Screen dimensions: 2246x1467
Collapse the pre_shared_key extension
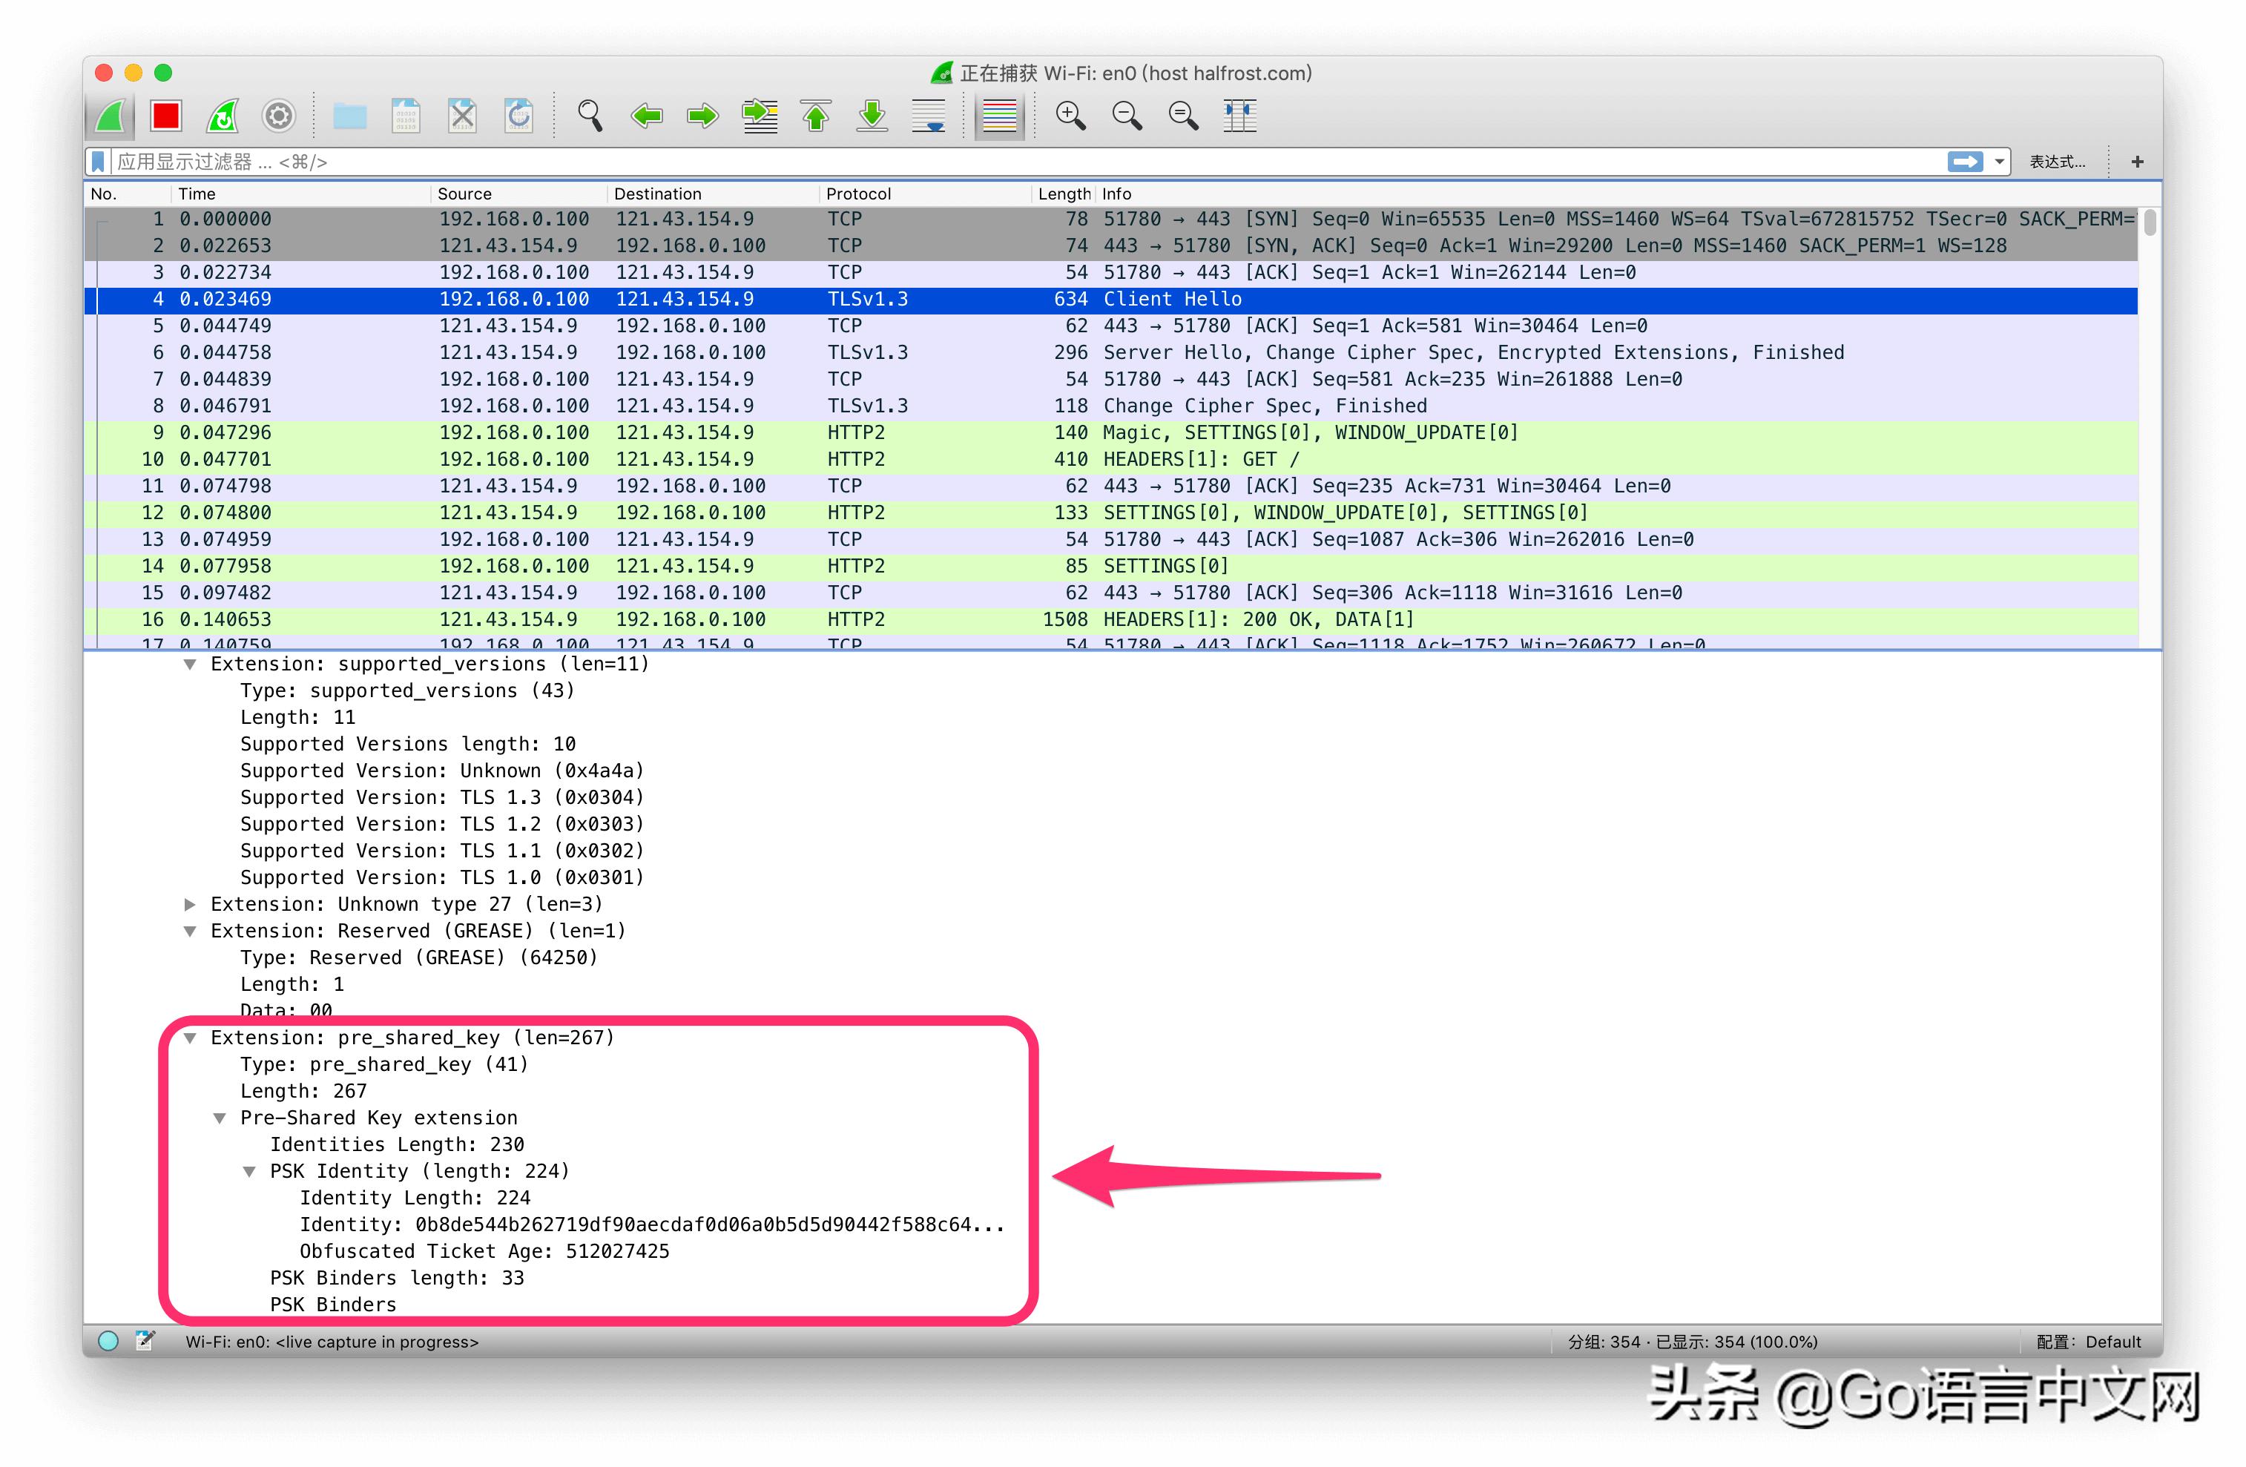tap(191, 1038)
